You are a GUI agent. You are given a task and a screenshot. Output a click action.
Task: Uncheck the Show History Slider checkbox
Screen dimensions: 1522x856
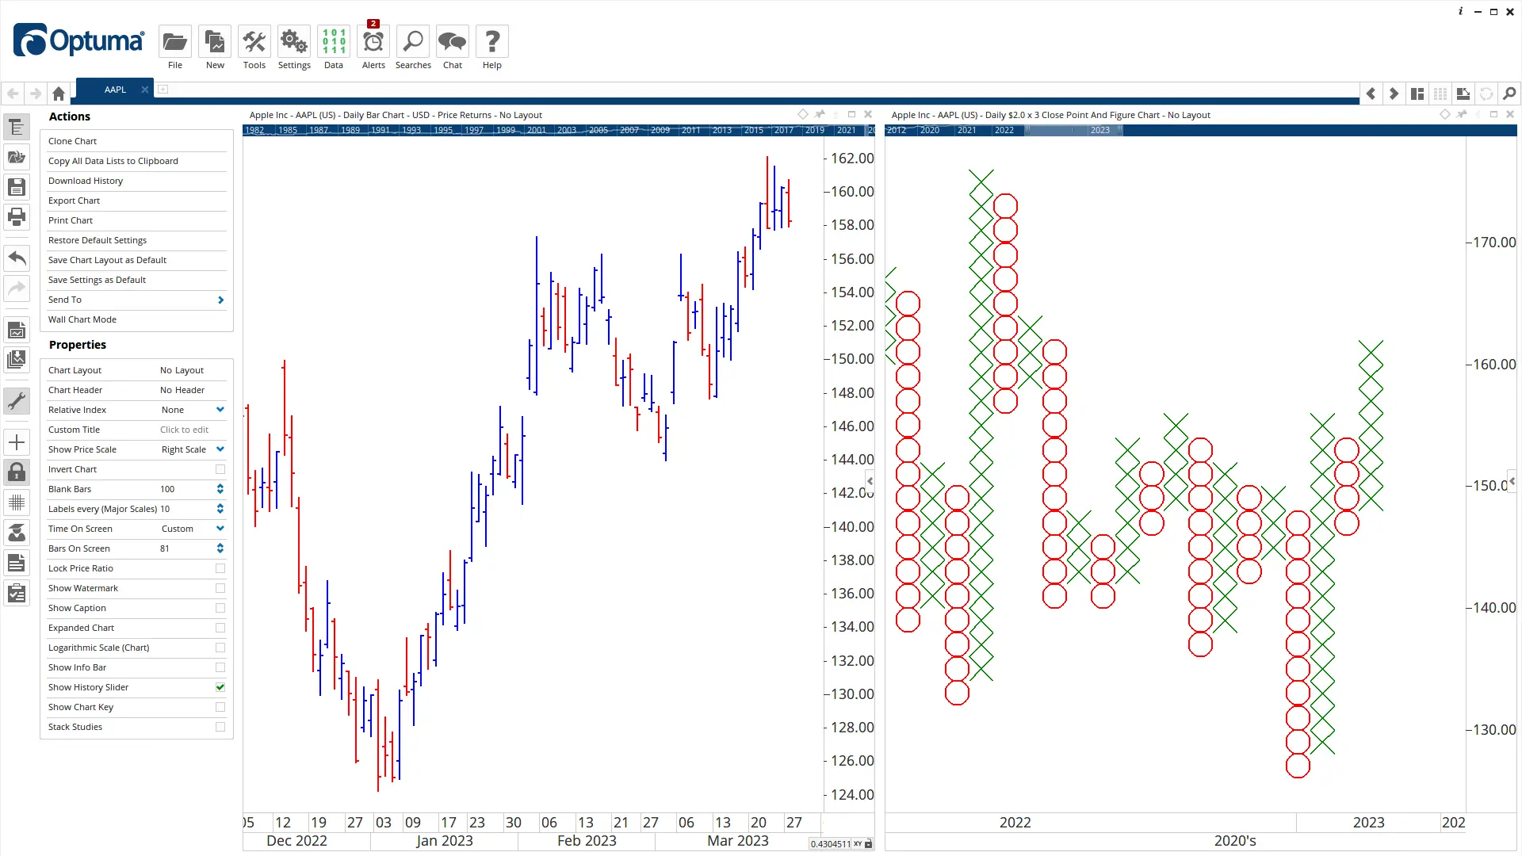pos(220,687)
